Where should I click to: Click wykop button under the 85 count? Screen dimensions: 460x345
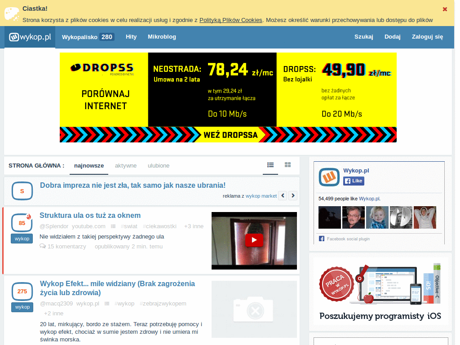click(22, 239)
